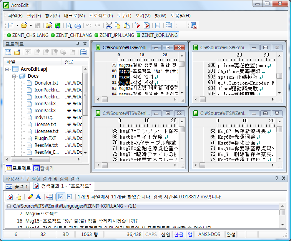Sort by 경로 column header
The width and height of the screenshot is (291, 241).
click(75, 62)
